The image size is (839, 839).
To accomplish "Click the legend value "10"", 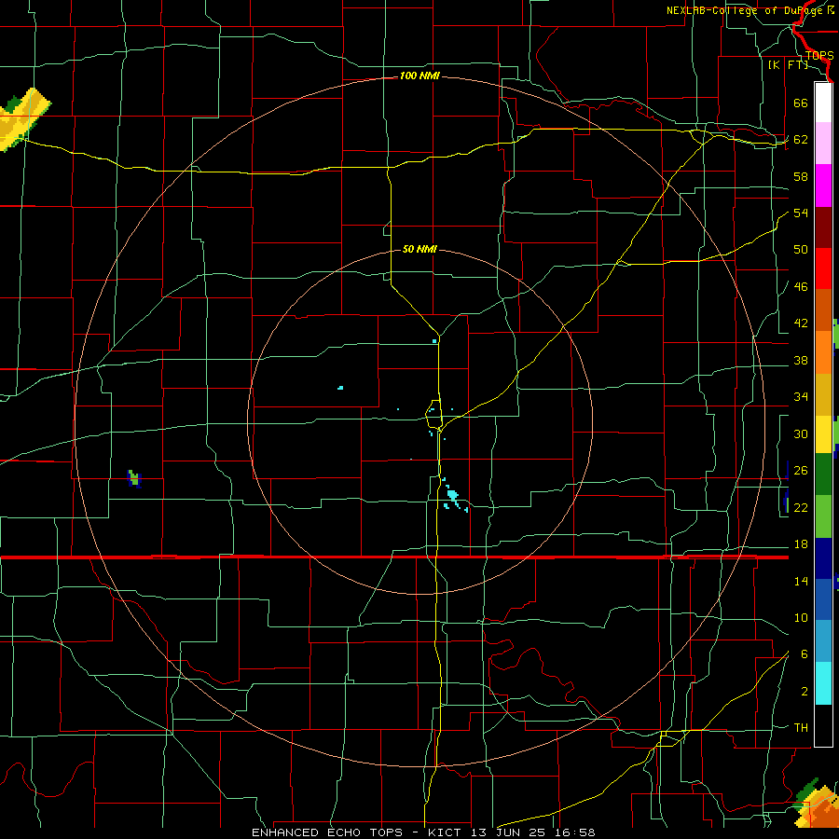I will point(801,618).
